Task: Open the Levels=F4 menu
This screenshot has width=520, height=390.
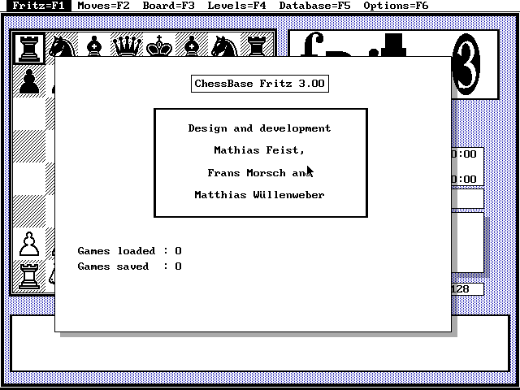Action: click(x=236, y=6)
